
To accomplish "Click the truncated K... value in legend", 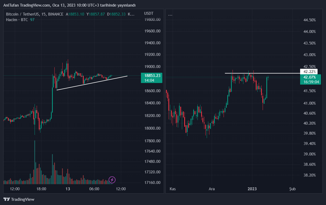I will 131,14.
